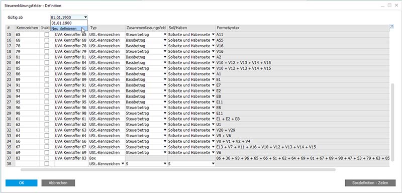
Task: Open Typ dropdown in row 38
Action: [123, 164]
